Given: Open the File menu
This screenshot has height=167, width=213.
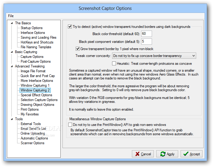Looking at the screenshot, I should click(x=11, y=16).
